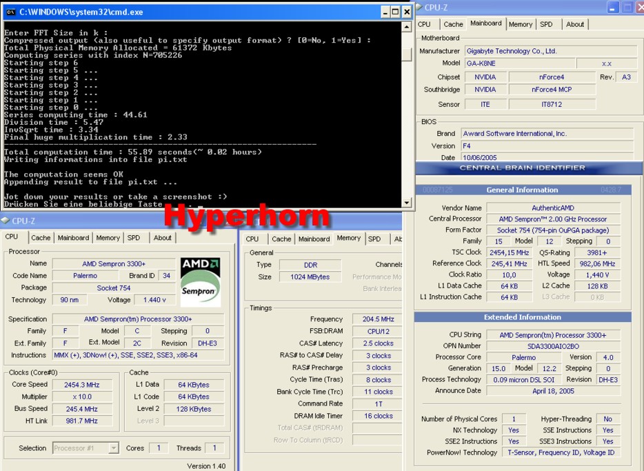Viewport: 644px width, 471px height.
Task: Click the Memory Size 1024 MBytes field
Action: coord(310,277)
